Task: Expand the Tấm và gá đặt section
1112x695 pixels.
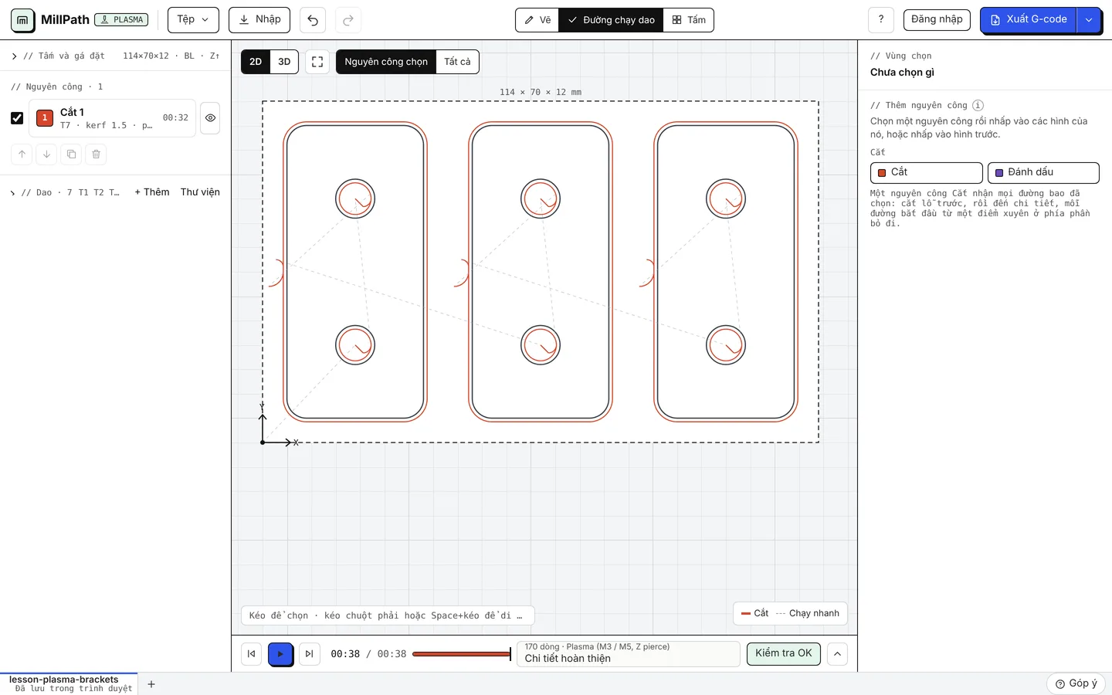Action: (116, 56)
